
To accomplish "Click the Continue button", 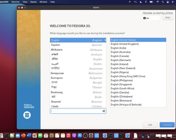I will click(167, 125).
